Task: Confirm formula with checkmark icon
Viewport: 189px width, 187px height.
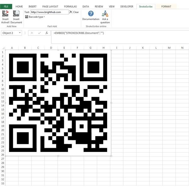Action: 39,33
